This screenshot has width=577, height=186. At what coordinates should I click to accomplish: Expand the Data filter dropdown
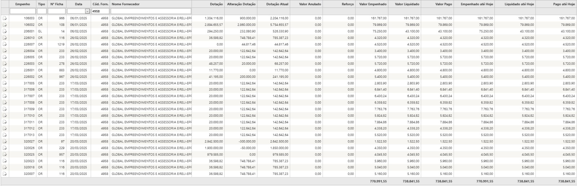click(87, 12)
